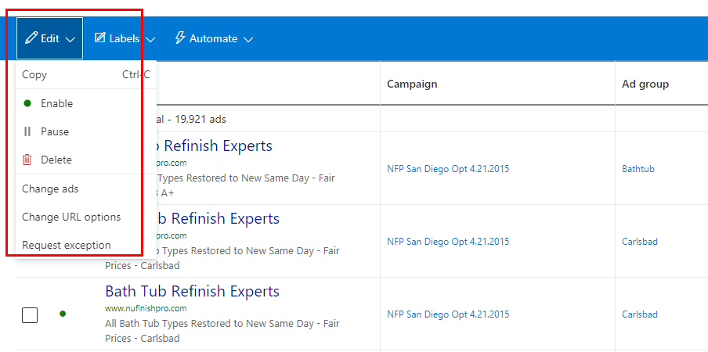This screenshot has height=352, width=708.
Task: Open the Edit dropdown menu
Action: [x=49, y=39]
